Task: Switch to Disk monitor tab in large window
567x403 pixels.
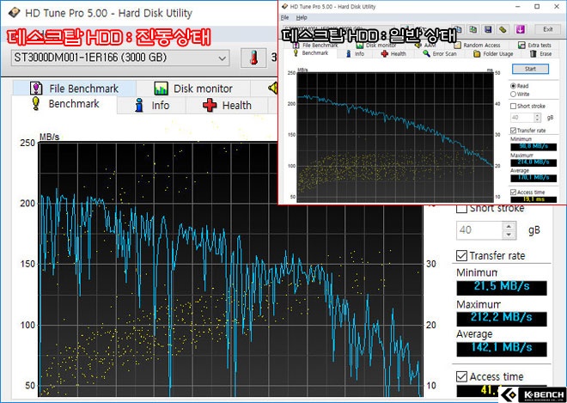Action: [193, 89]
